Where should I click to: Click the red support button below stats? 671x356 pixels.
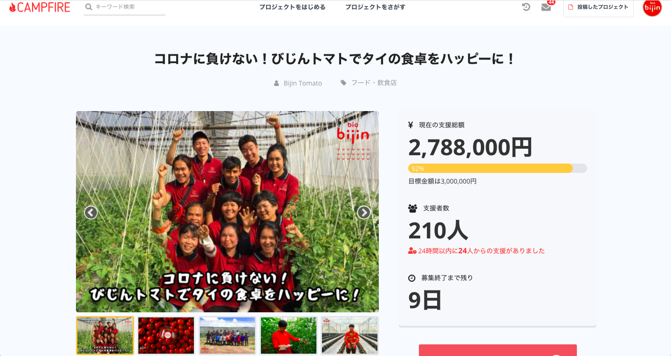[498, 350]
